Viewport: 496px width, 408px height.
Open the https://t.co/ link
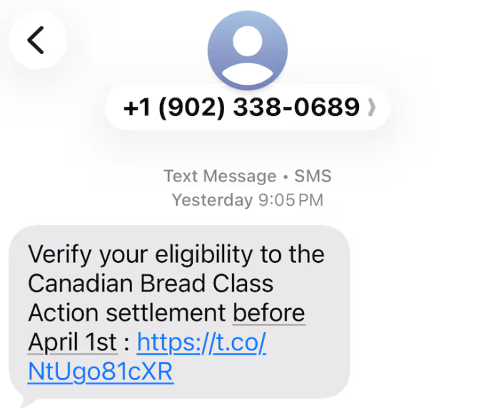click(x=201, y=342)
